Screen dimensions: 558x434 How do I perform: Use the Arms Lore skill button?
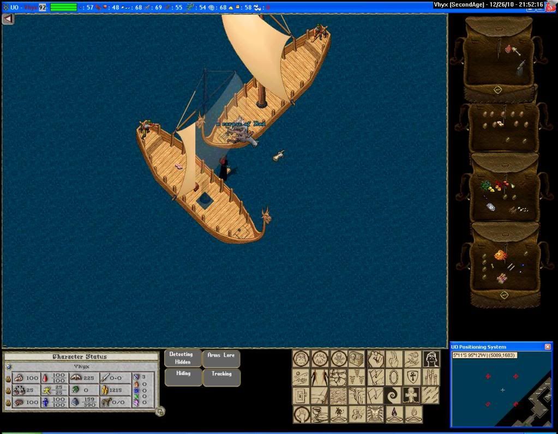pyautogui.click(x=221, y=359)
